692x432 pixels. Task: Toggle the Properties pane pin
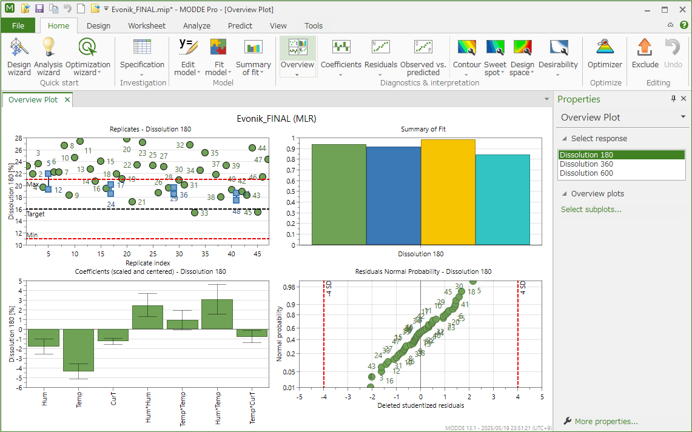click(673, 99)
